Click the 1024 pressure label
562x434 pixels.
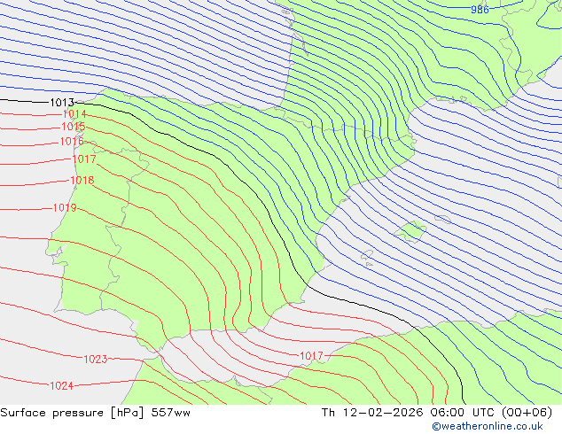(62, 386)
